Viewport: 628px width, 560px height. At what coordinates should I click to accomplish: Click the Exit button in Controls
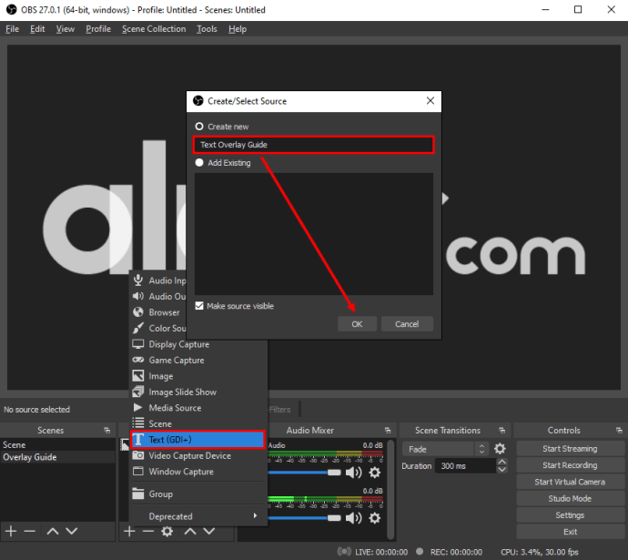tap(570, 532)
